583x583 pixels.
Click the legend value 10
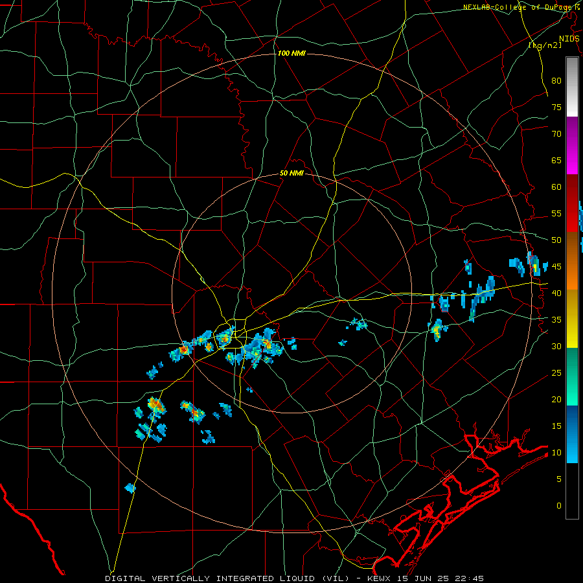coord(556,453)
